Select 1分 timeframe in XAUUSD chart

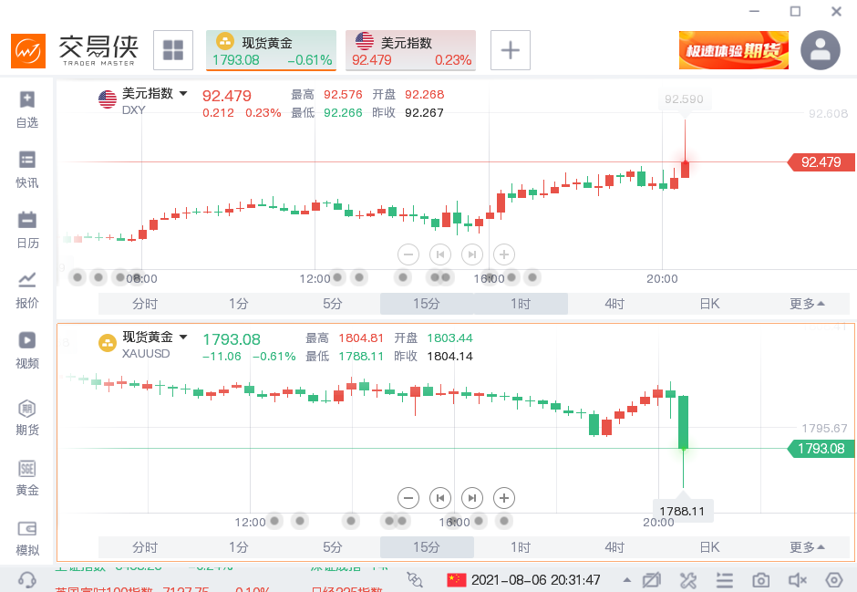239,547
